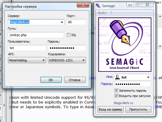162x122 pixels.
Task: Click the Сервер field text blogs.klerk.ru
Action: [19, 22]
